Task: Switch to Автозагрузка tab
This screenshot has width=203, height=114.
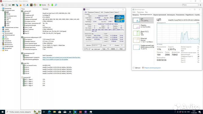Action: 171,15
